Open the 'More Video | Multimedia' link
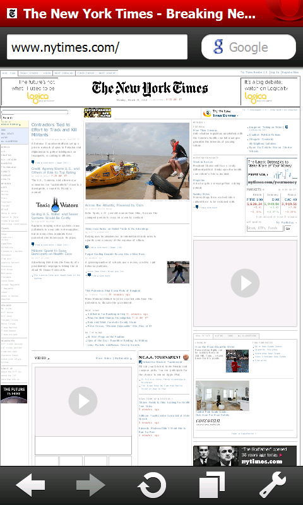Screen dimensions: 303x505 [114, 358]
